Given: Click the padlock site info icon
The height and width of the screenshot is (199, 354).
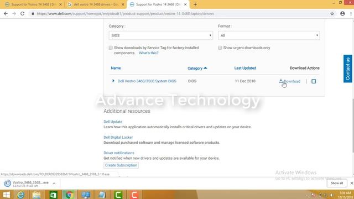Looking at the screenshot, I should pyautogui.click(x=33, y=13).
